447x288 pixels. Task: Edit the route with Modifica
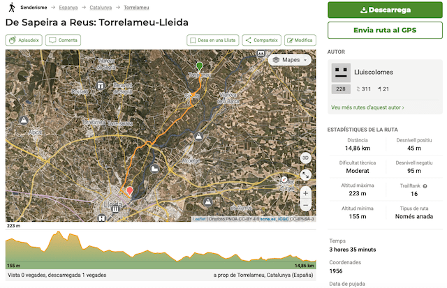coord(300,40)
